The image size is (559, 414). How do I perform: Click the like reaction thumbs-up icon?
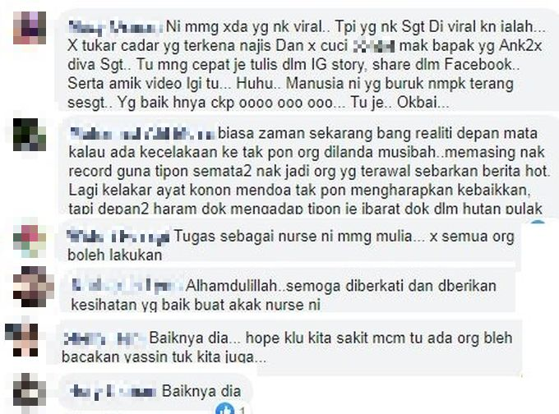point(224,409)
